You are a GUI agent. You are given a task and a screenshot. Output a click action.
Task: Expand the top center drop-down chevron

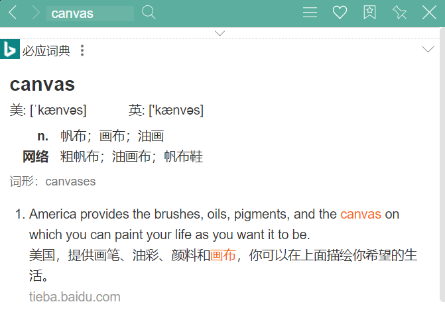[220, 33]
